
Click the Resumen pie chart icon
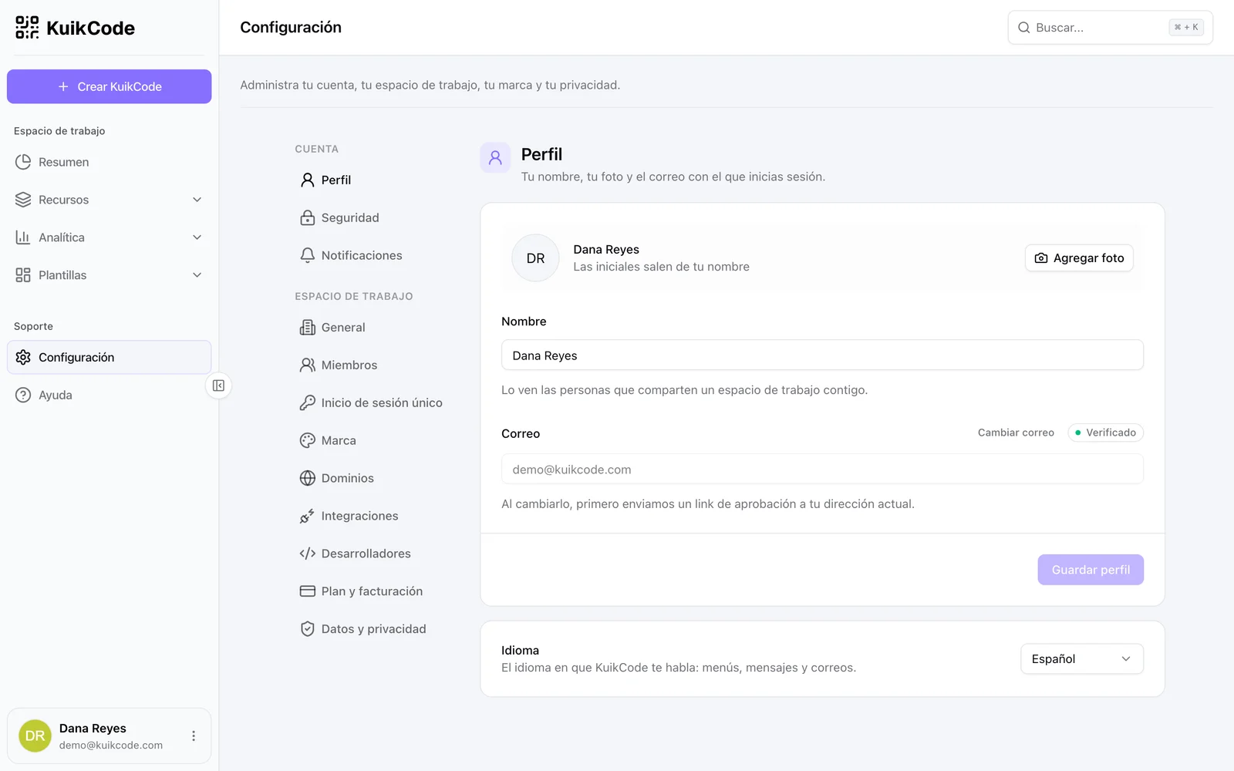pos(23,162)
